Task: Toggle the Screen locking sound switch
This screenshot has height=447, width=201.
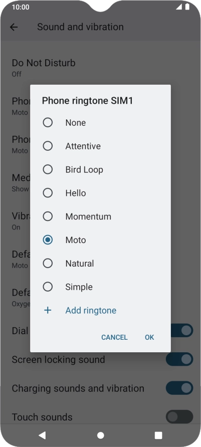Action: coord(179,359)
